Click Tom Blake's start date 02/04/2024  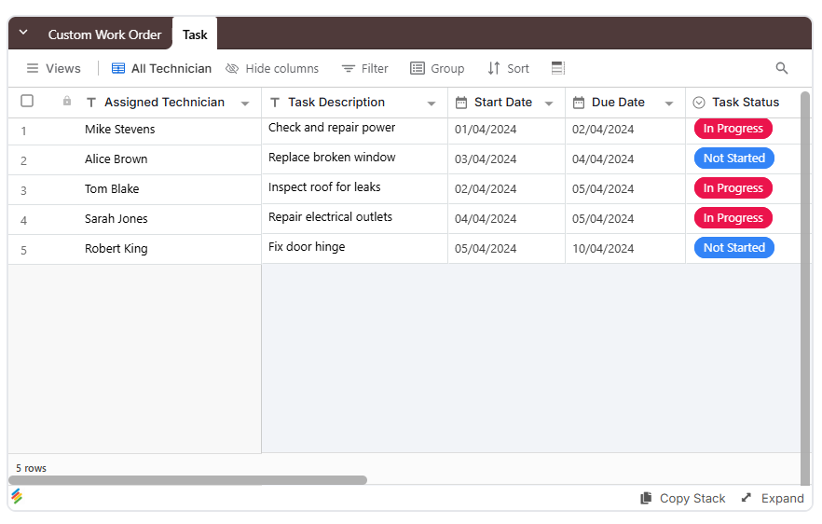[x=506, y=189]
